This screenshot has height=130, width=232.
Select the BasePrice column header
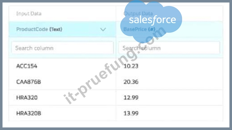pos(169,29)
